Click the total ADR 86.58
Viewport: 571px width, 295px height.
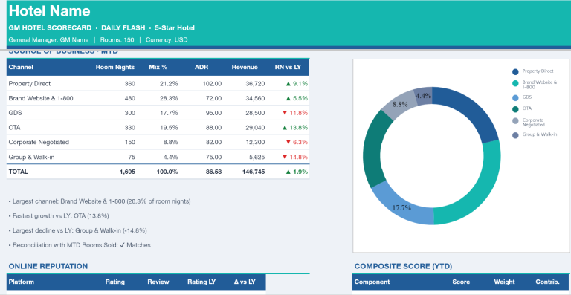click(213, 172)
